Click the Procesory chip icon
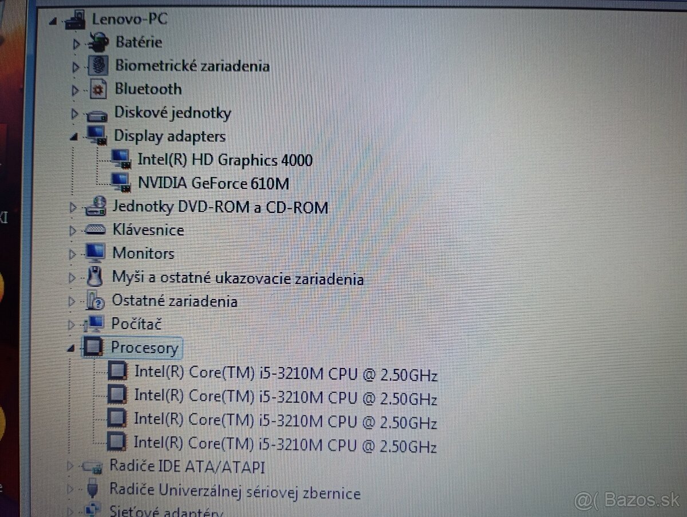The width and height of the screenshot is (687, 517). coord(94,348)
